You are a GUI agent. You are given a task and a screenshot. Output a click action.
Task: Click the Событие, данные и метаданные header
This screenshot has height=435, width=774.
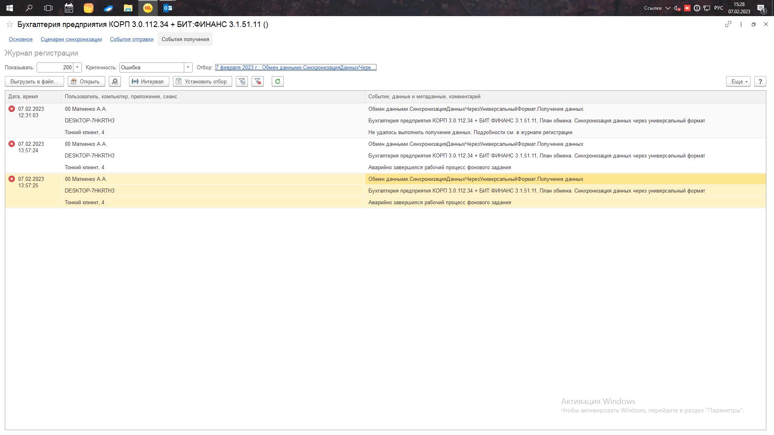pyautogui.click(x=565, y=97)
